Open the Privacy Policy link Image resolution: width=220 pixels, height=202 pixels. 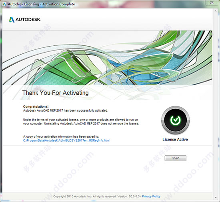pos(151,196)
